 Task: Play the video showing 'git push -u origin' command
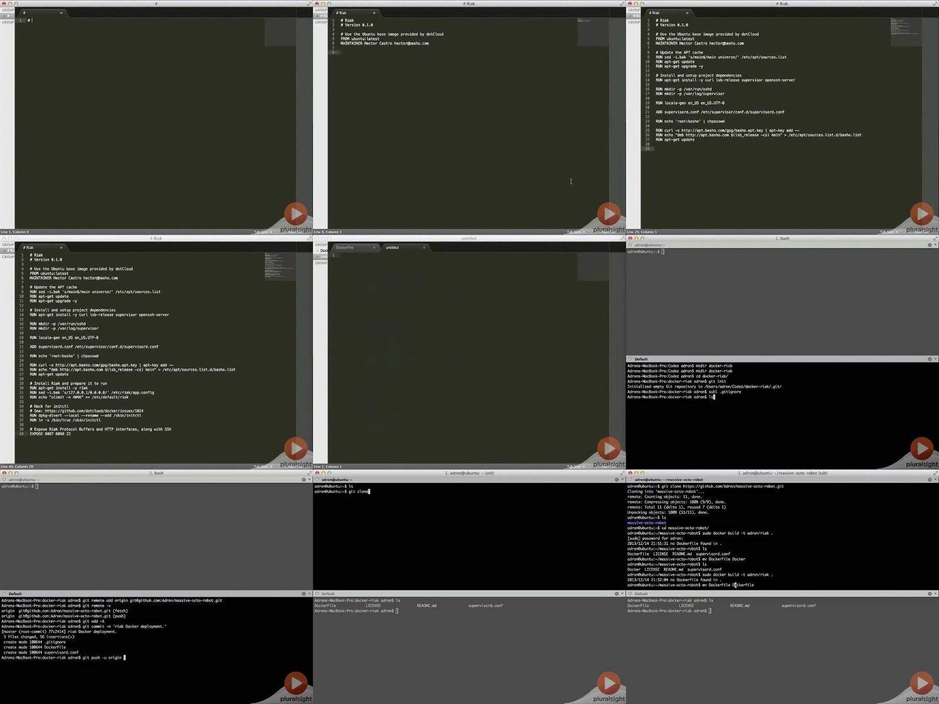(x=296, y=683)
